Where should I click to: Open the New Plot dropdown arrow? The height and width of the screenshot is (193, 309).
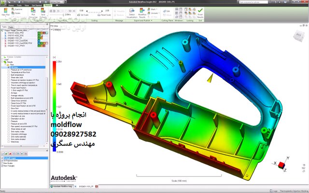5,17
